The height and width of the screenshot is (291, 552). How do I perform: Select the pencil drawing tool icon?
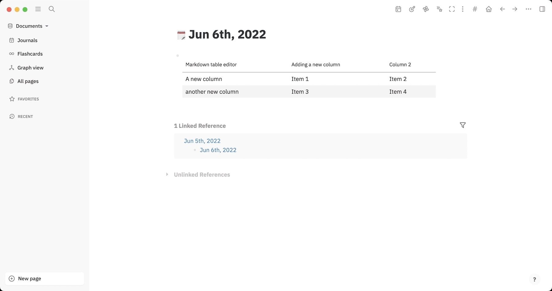[412, 9]
